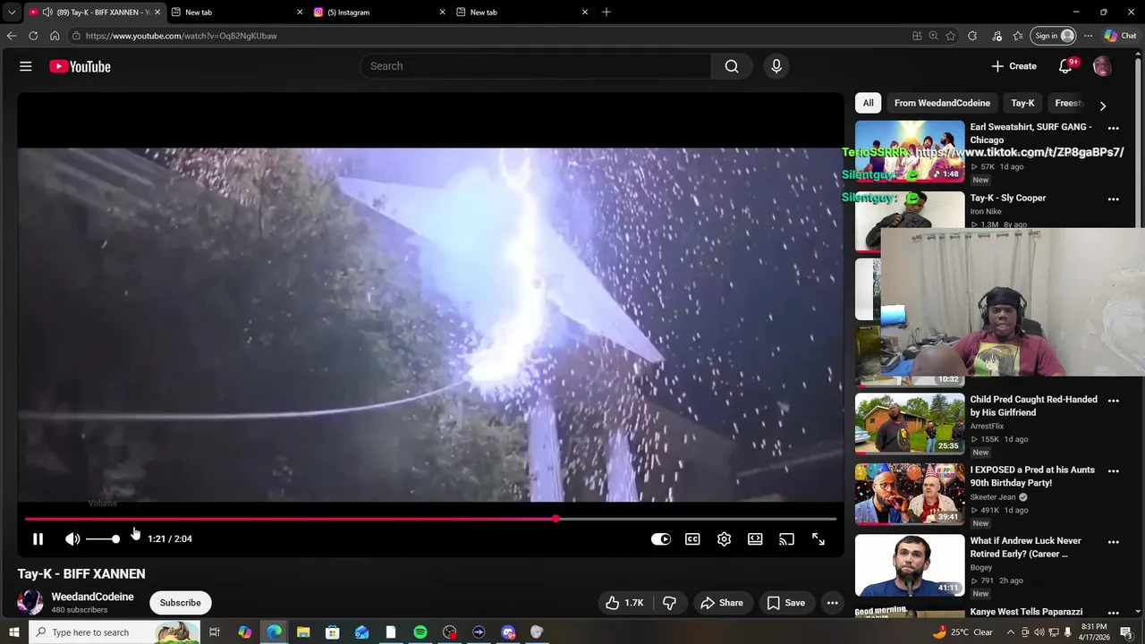Open options for Tay-K Sly Cooper video
Viewport: 1145px width, 644px height.
[x=1114, y=199]
